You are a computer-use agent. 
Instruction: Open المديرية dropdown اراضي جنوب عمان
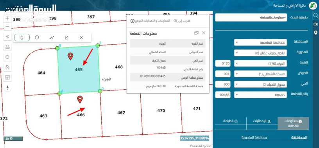[x=261, y=53]
